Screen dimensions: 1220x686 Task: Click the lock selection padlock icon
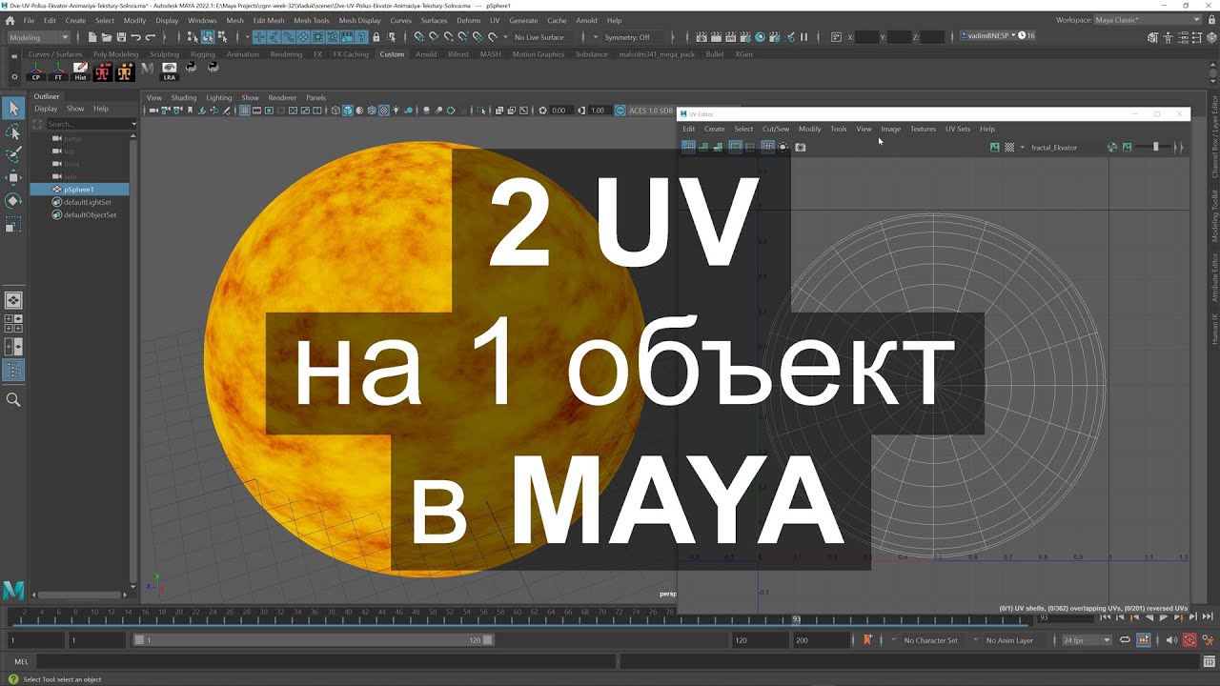click(x=376, y=37)
